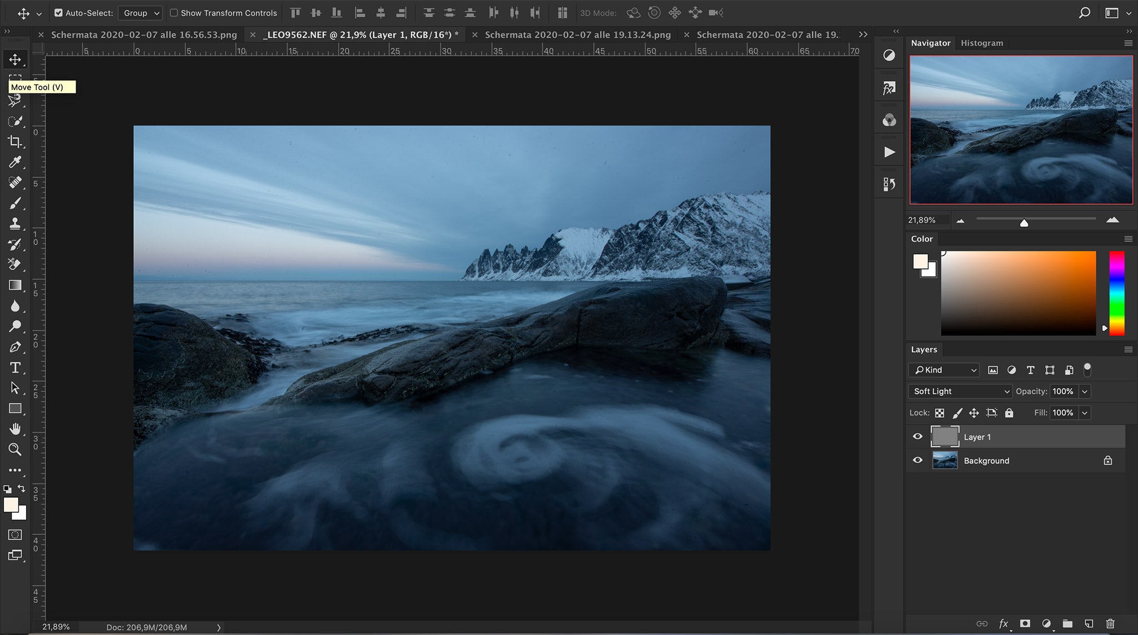Switch to the Histogram tab
The image size is (1138, 635).
(981, 43)
